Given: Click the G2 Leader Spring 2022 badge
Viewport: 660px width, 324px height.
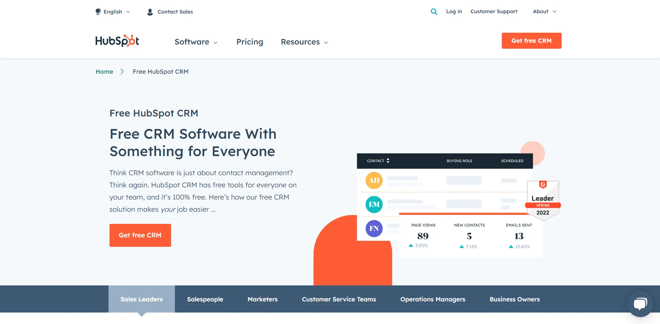Looking at the screenshot, I should [543, 200].
